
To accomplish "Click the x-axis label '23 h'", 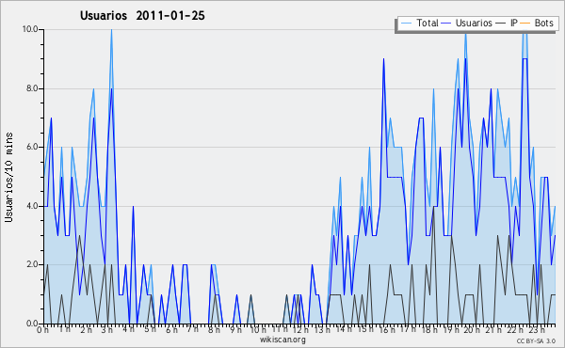I will [x=536, y=329].
